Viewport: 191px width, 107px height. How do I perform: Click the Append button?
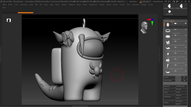click(181, 95)
